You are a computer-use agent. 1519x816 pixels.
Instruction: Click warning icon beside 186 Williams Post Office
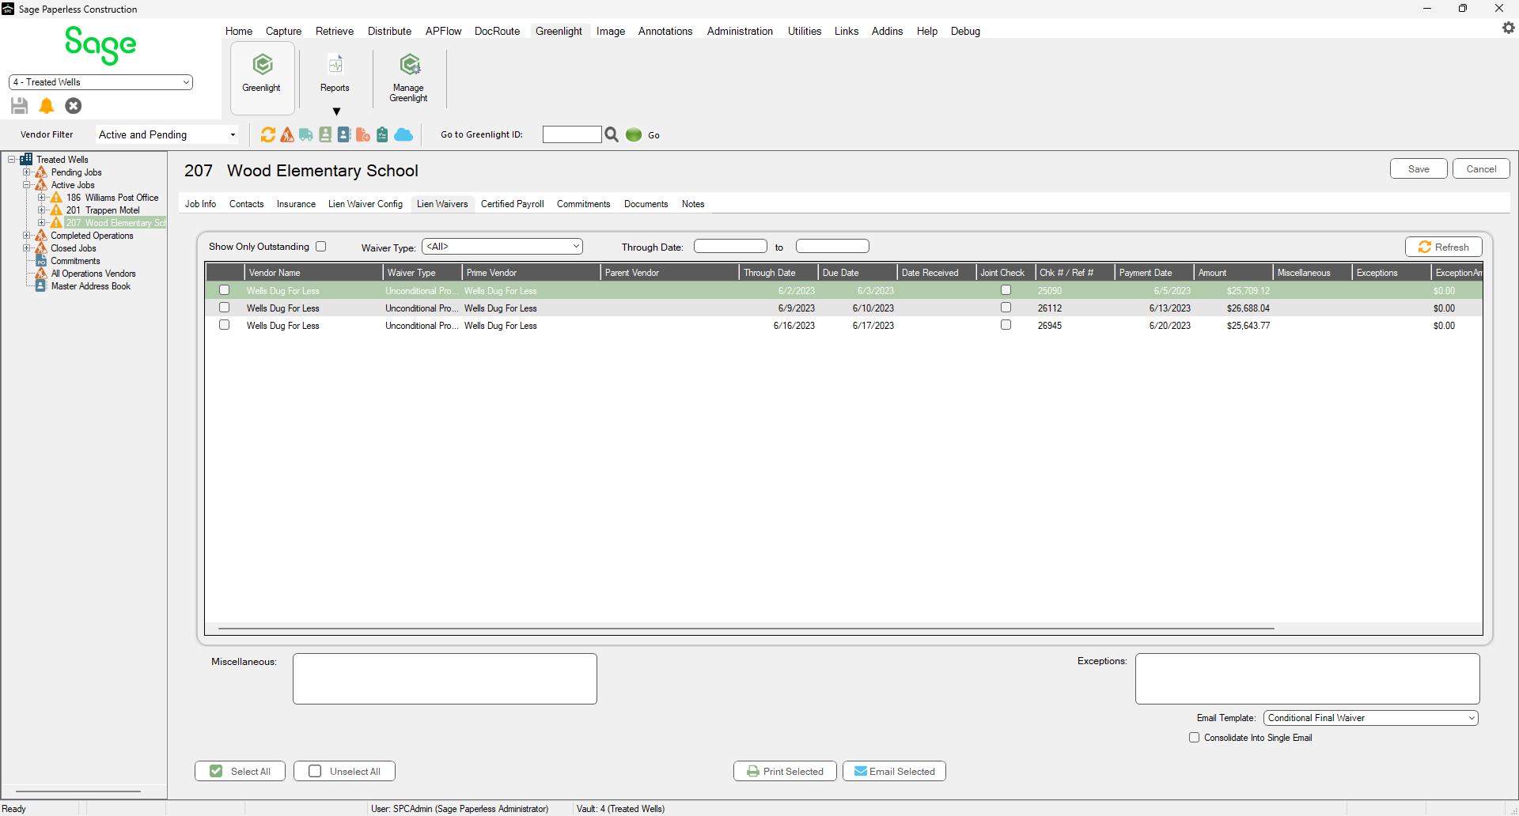[56, 198]
